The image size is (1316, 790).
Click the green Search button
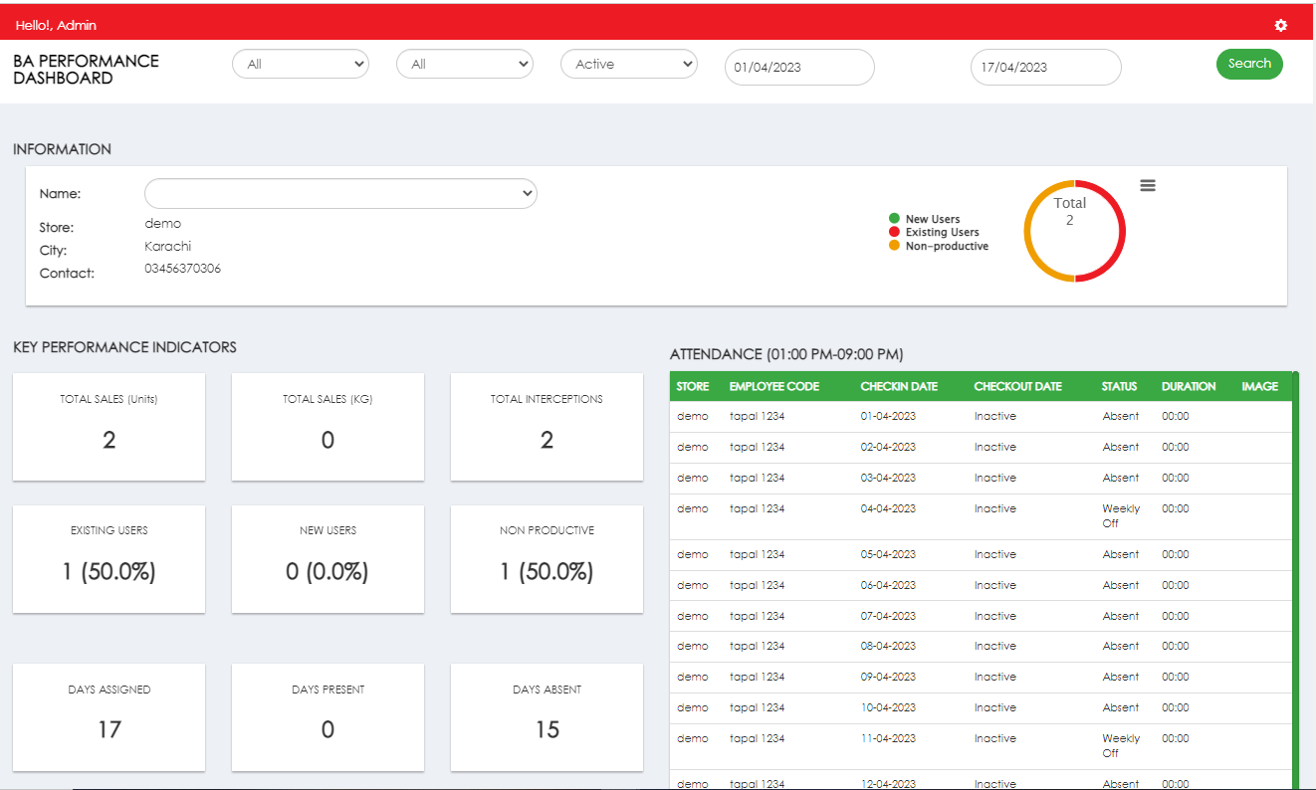coord(1249,64)
